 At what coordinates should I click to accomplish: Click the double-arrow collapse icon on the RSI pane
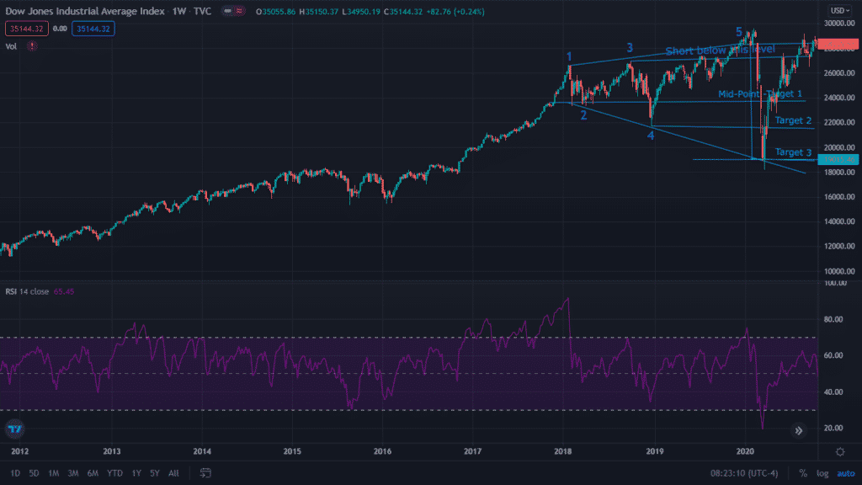click(x=798, y=430)
